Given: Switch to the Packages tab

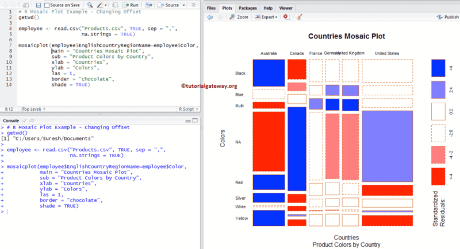Looking at the screenshot, I should [248, 8].
